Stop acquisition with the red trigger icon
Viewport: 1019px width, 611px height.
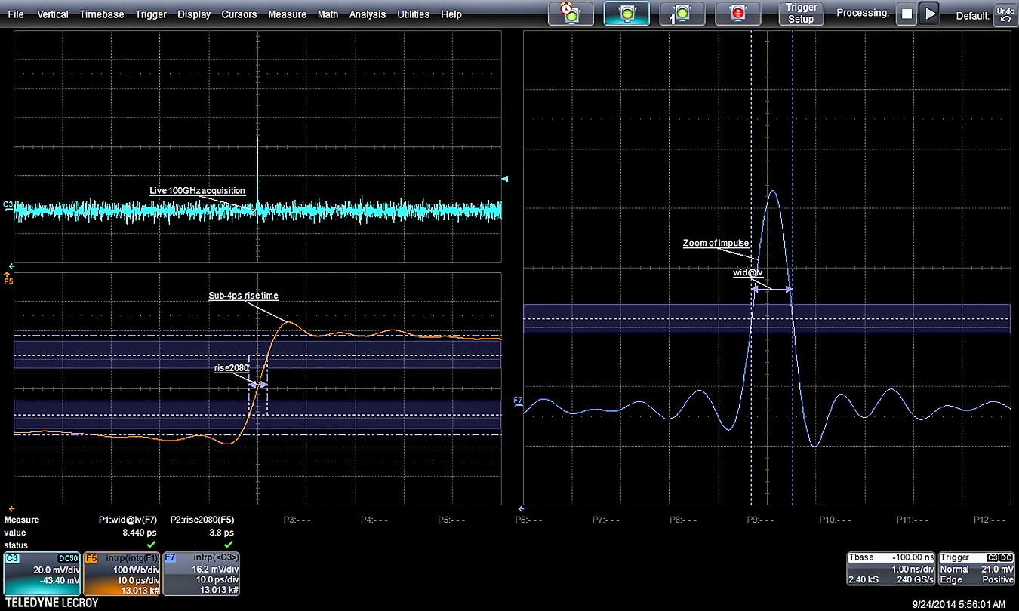click(x=737, y=14)
